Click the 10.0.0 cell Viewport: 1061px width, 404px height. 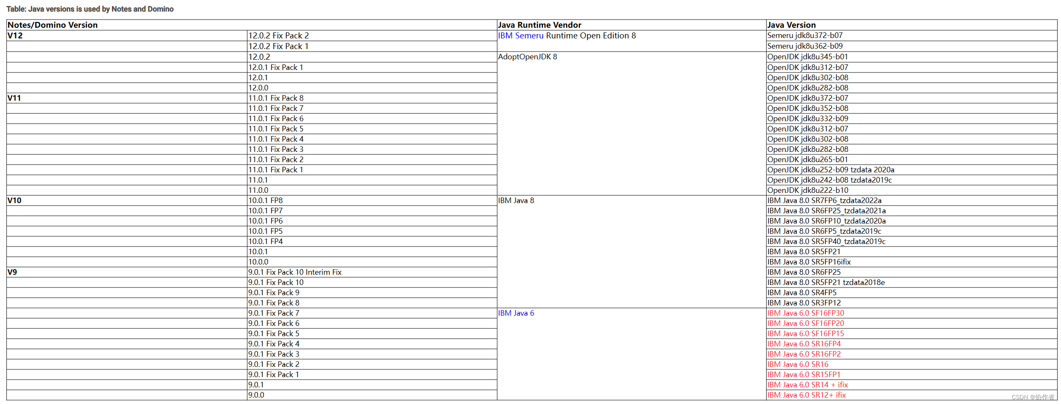click(x=372, y=262)
